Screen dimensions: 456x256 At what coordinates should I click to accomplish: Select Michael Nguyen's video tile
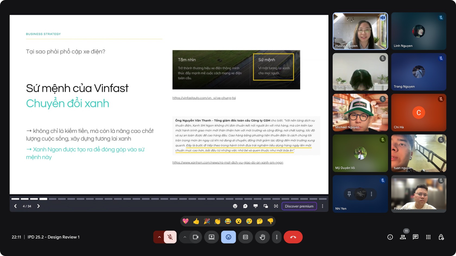[360, 112]
